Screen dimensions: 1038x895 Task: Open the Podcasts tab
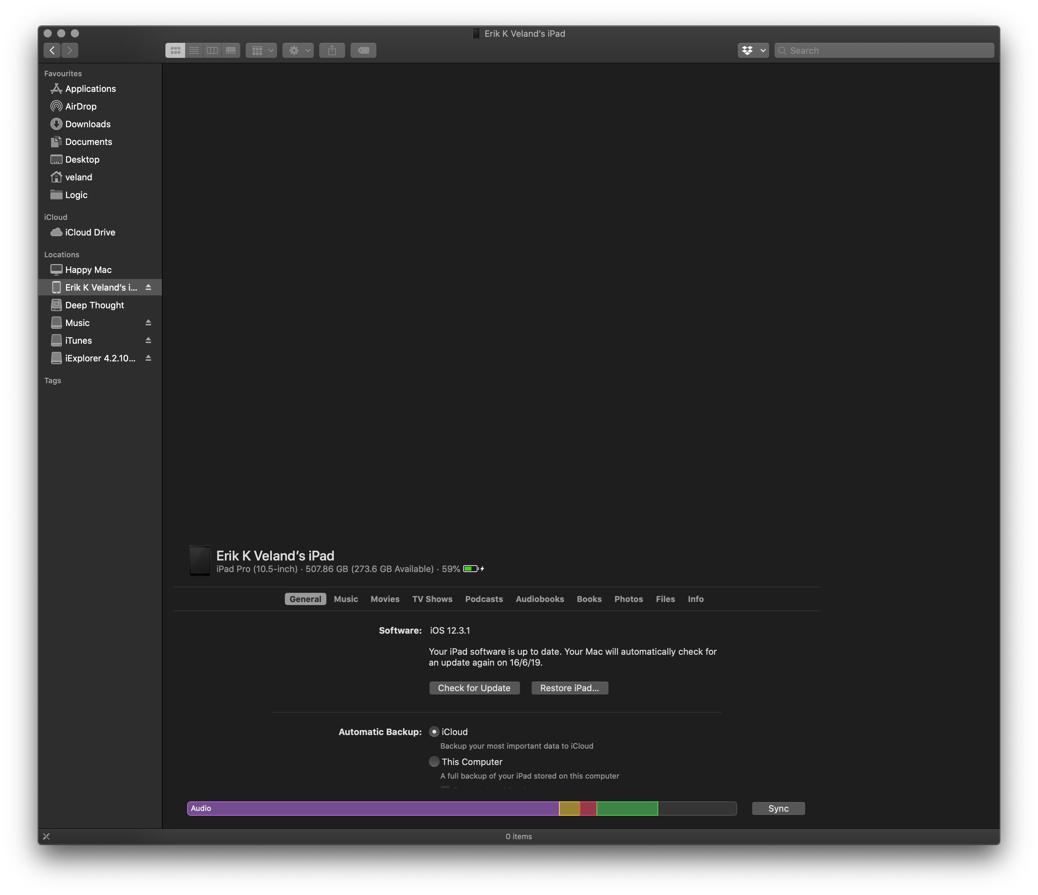(484, 599)
